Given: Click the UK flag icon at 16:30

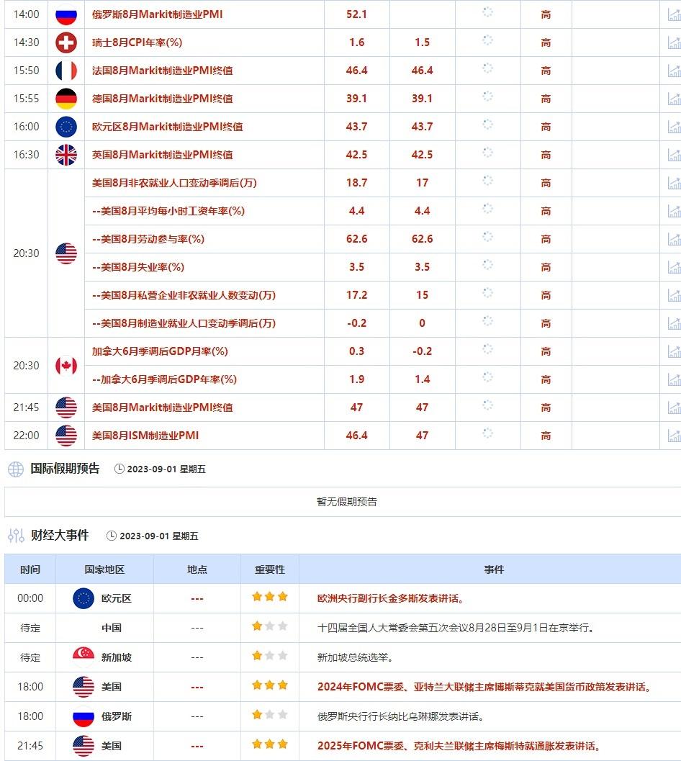Looking at the screenshot, I should click(66, 154).
